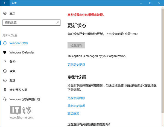Click the search magnifier icon
Viewport: 164px width, 127px height.
click(x=58, y=23)
